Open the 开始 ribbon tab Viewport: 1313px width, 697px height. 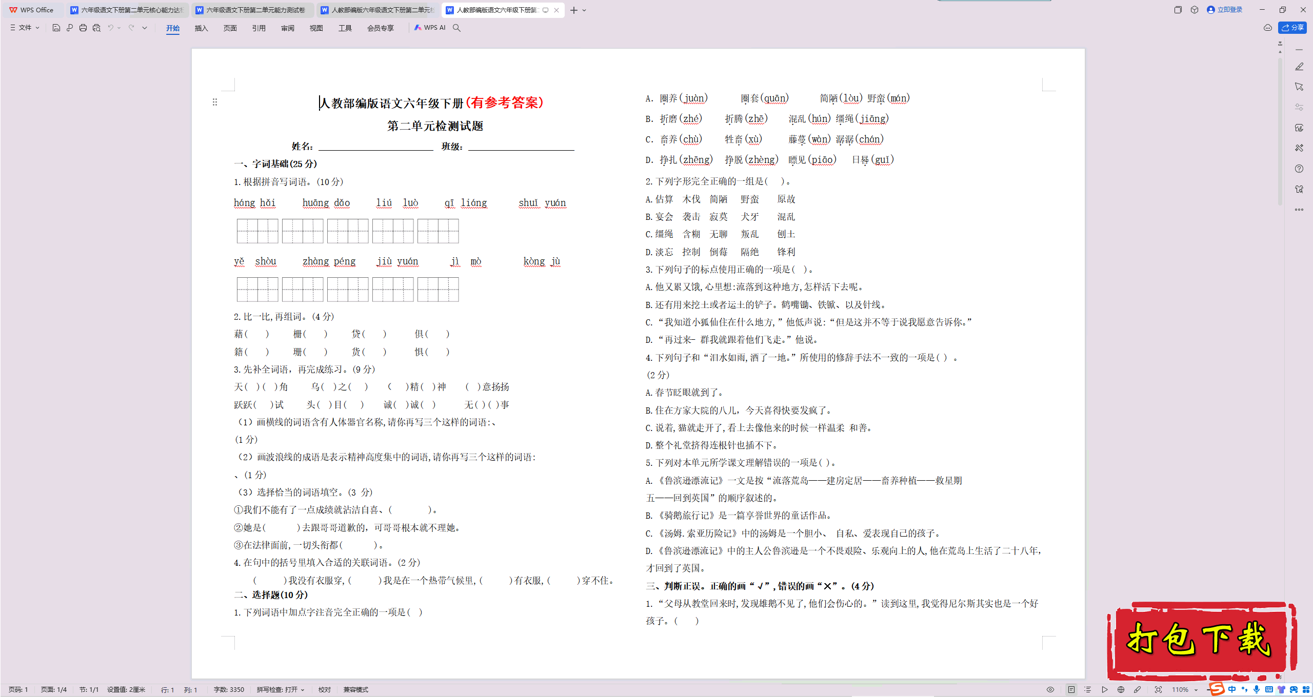click(x=173, y=28)
